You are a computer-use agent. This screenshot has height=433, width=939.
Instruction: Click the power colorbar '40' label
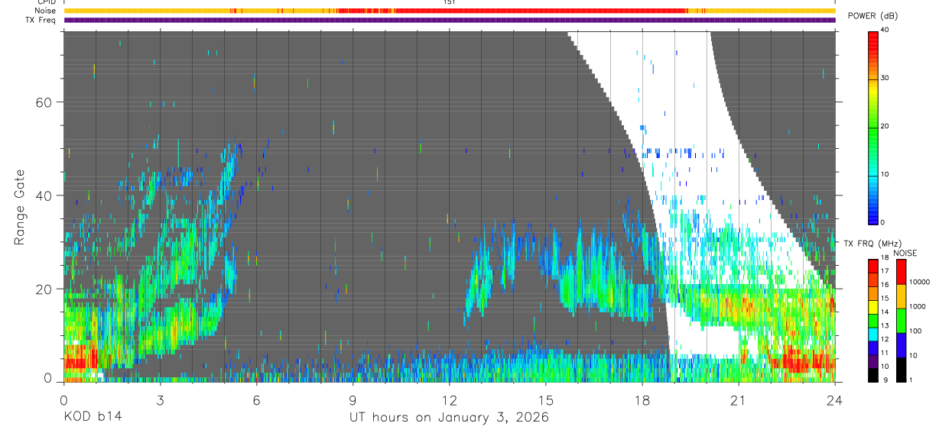click(885, 30)
